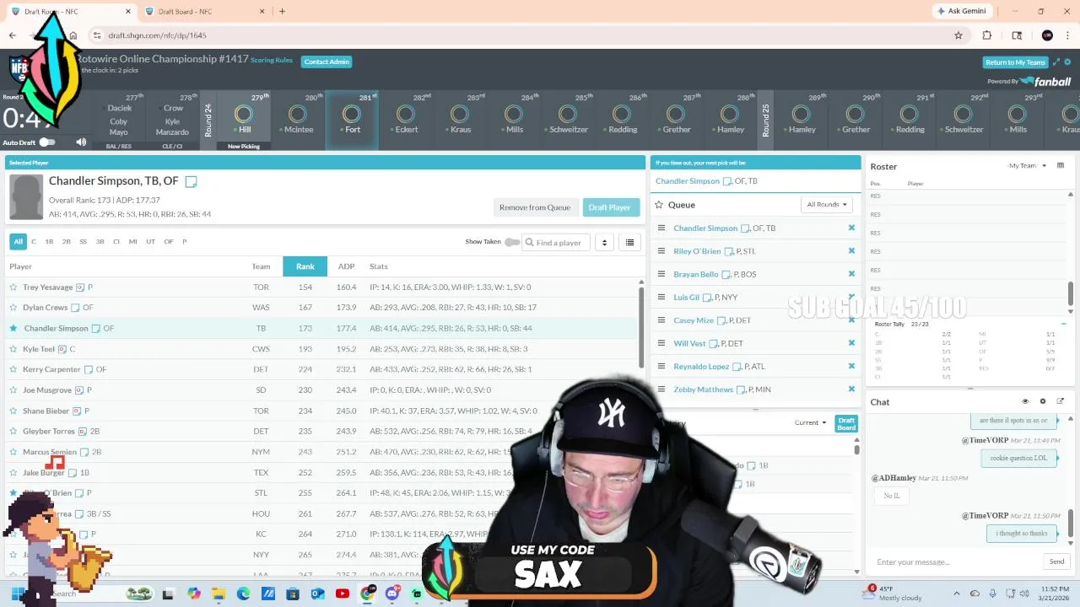
Task: Collapse Roster Tally section
Action: [x=1063, y=324]
